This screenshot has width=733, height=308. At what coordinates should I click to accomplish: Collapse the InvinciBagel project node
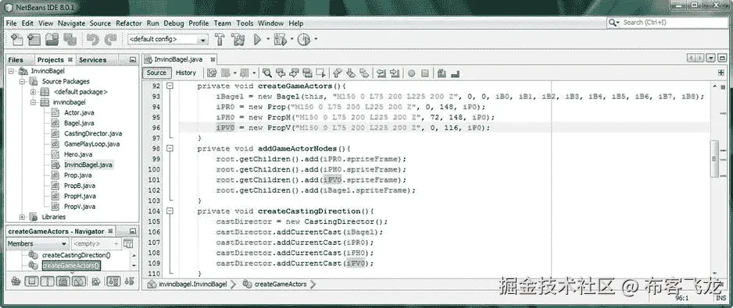click(x=11, y=71)
